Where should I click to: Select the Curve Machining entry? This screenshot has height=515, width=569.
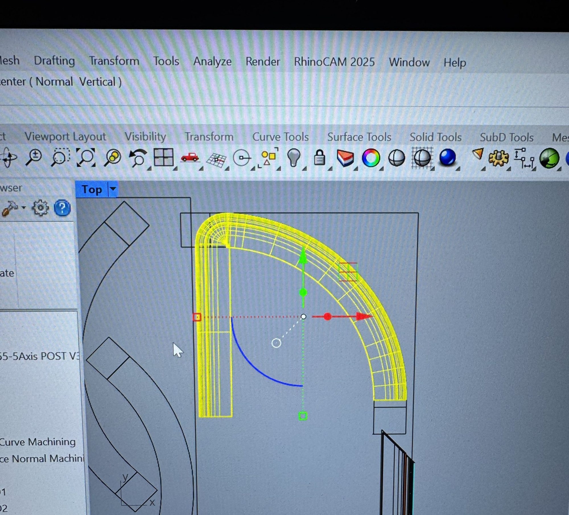click(38, 442)
